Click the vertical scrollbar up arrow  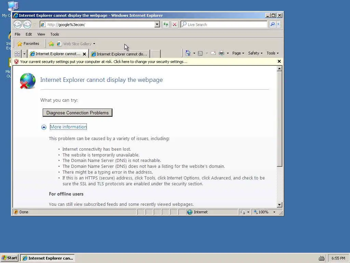(279, 68)
